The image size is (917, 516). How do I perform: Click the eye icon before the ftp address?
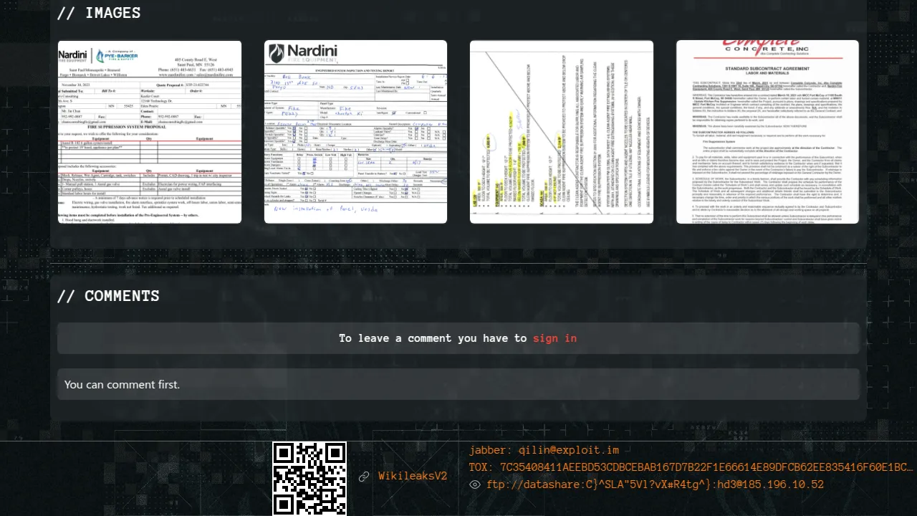pyautogui.click(x=474, y=485)
